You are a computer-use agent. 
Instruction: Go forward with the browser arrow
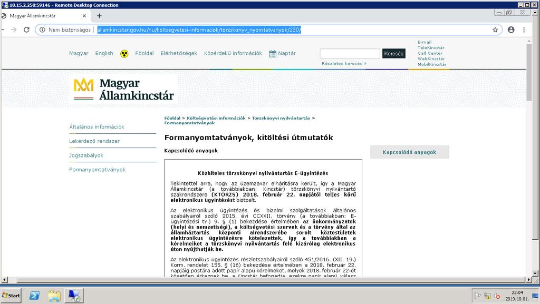(x=14, y=30)
